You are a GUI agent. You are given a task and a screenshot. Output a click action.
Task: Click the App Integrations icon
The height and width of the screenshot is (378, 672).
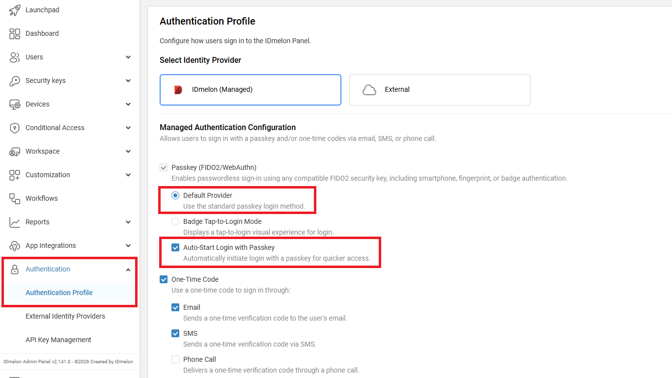pyautogui.click(x=15, y=245)
